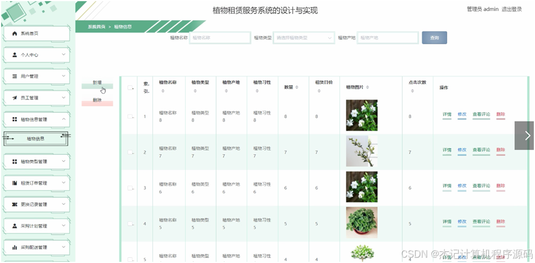The height and width of the screenshot is (263, 535).
Task: Click the 植物习性 7 cell
Action: pos(262,152)
